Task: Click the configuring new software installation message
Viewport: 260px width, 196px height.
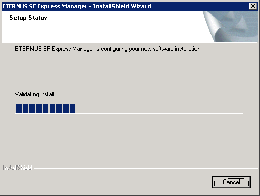Action: [108, 49]
